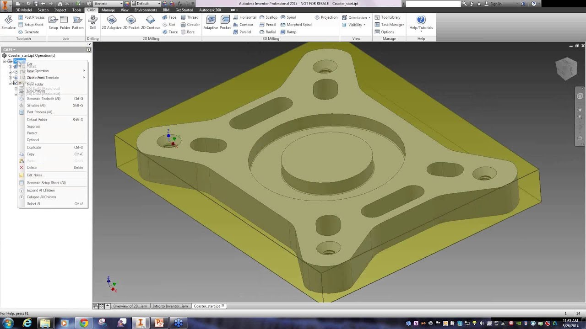Switch to the Inspect ribbon tab
Screen dimensions: 586x329
60,10
